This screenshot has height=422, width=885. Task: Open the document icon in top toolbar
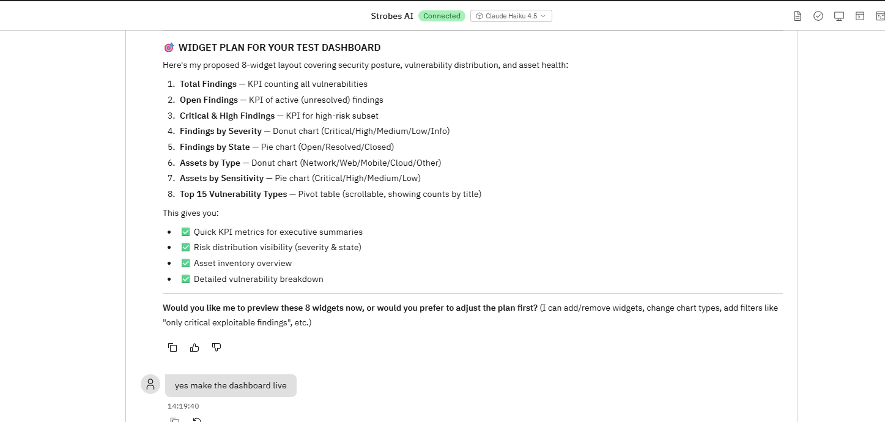pyautogui.click(x=798, y=16)
